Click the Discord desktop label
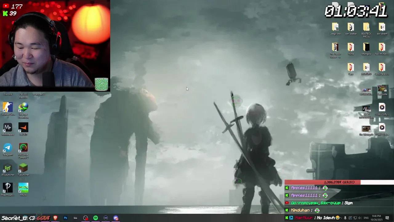The image size is (394, 222). click(8, 94)
